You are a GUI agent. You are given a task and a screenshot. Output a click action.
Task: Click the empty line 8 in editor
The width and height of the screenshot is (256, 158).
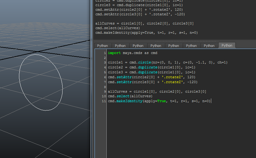pos(153,87)
